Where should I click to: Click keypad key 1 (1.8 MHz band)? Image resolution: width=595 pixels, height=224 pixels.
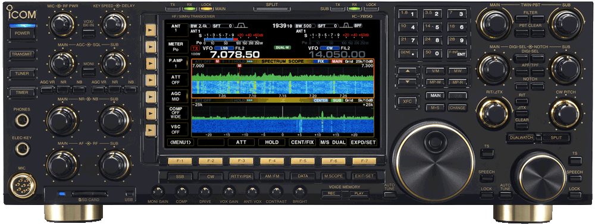click(408, 14)
